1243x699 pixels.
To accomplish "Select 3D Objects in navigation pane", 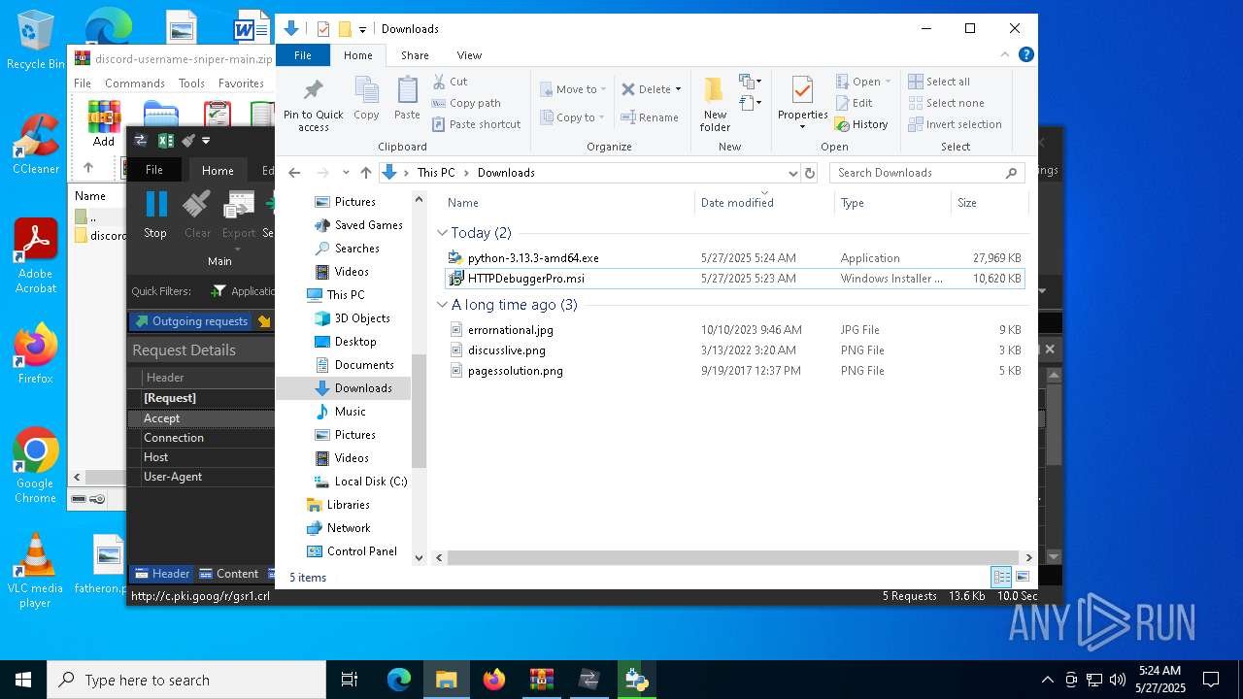I will [353, 318].
